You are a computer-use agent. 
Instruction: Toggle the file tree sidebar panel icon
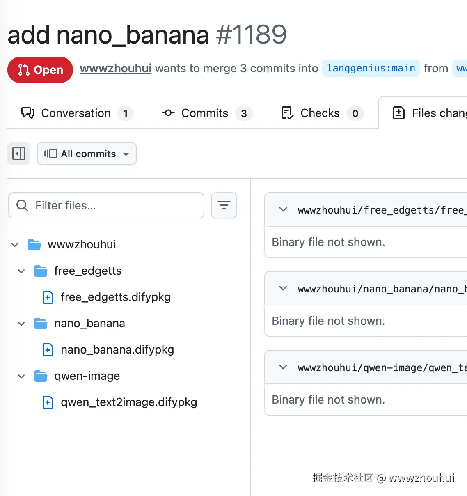point(19,154)
